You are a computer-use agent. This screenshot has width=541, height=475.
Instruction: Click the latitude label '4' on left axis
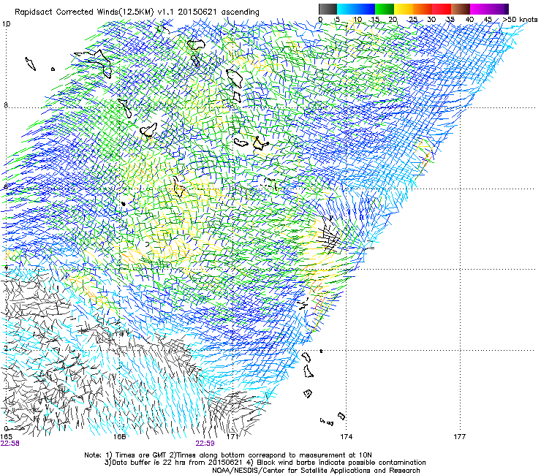(6, 267)
